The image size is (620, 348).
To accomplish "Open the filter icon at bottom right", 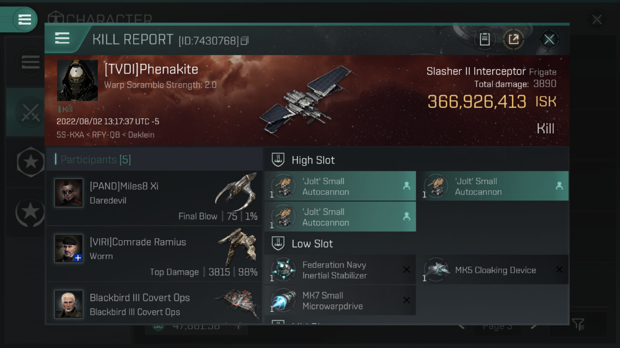I will (x=578, y=324).
